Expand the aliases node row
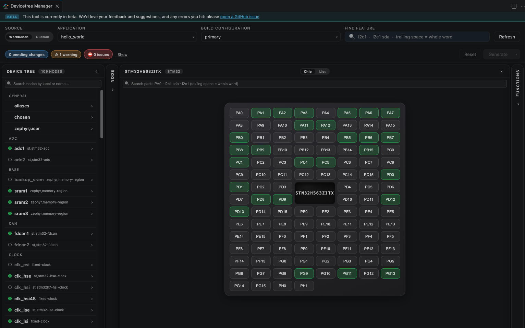The height and width of the screenshot is (328, 525). pos(51,106)
